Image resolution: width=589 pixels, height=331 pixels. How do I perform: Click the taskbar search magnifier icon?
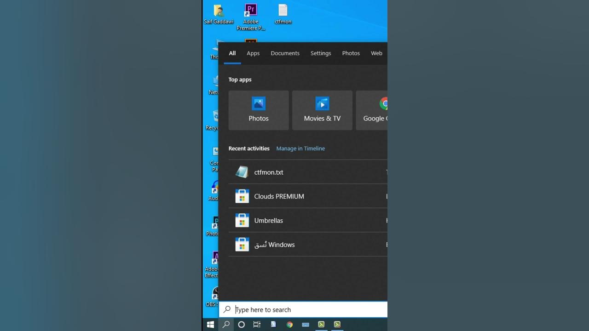click(x=226, y=324)
